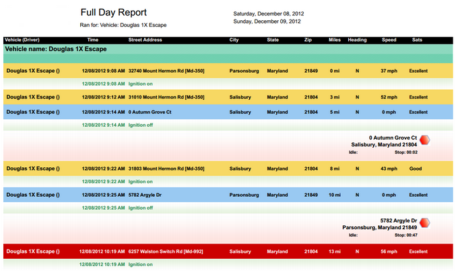Click the date Saturday, December 08, 2012
This screenshot has height=271, width=456.
point(269,13)
